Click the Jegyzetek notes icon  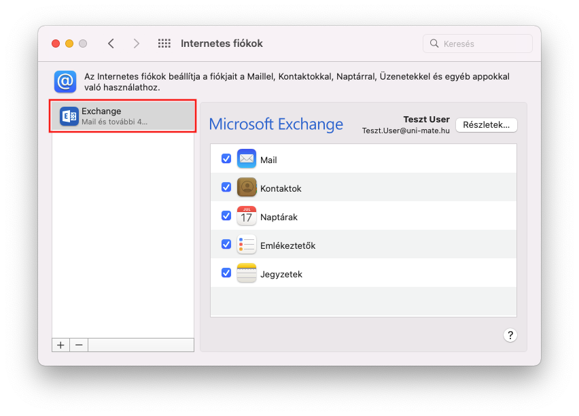[x=246, y=273]
